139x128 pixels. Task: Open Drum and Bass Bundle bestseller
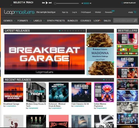tap(127, 84)
